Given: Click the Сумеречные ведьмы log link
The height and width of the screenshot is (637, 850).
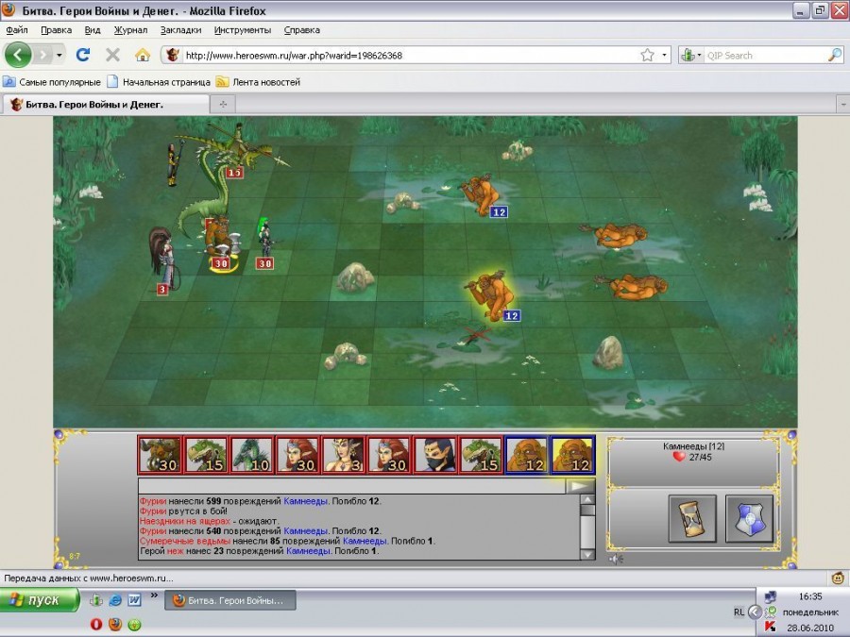Looking at the screenshot, I should [x=185, y=541].
